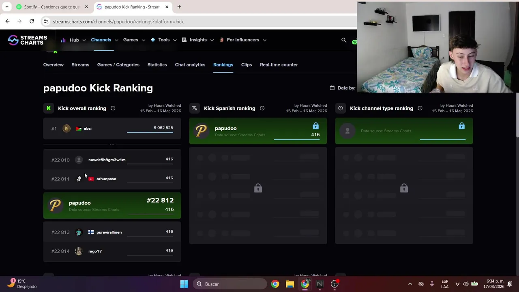Viewport: 519px width, 292px height.
Task: Click highlighted papudoo #22 812 ranking card
Action: click(112, 205)
